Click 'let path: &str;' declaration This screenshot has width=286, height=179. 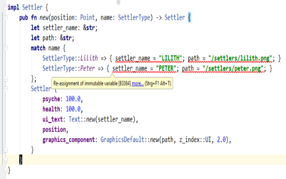[x=53, y=38]
